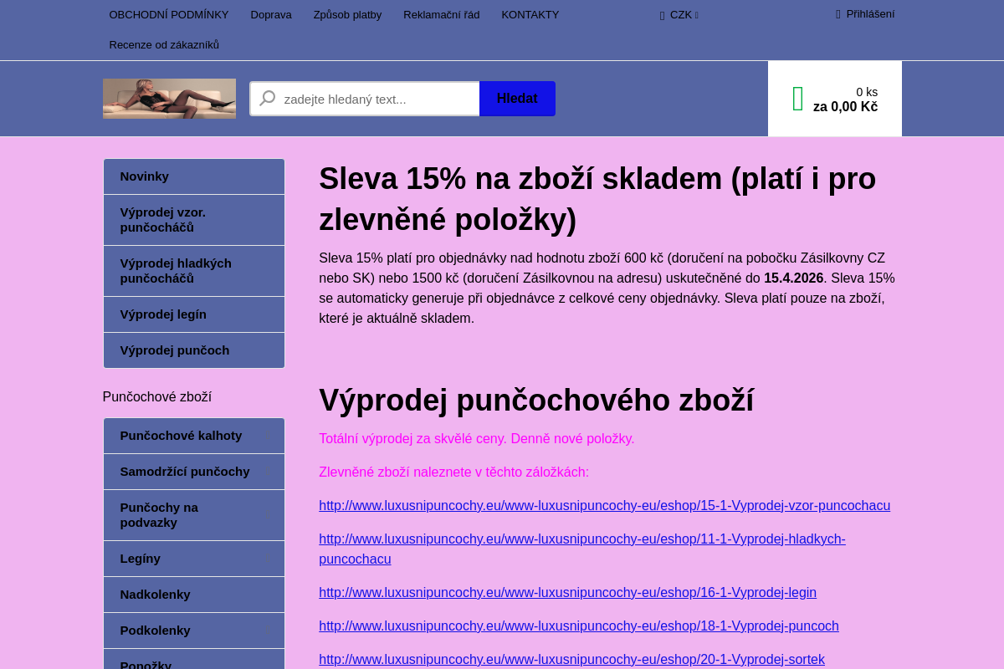Click the magnifier icon in the search box
The height and width of the screenshot is (669, 1004).
pos(267,99)
